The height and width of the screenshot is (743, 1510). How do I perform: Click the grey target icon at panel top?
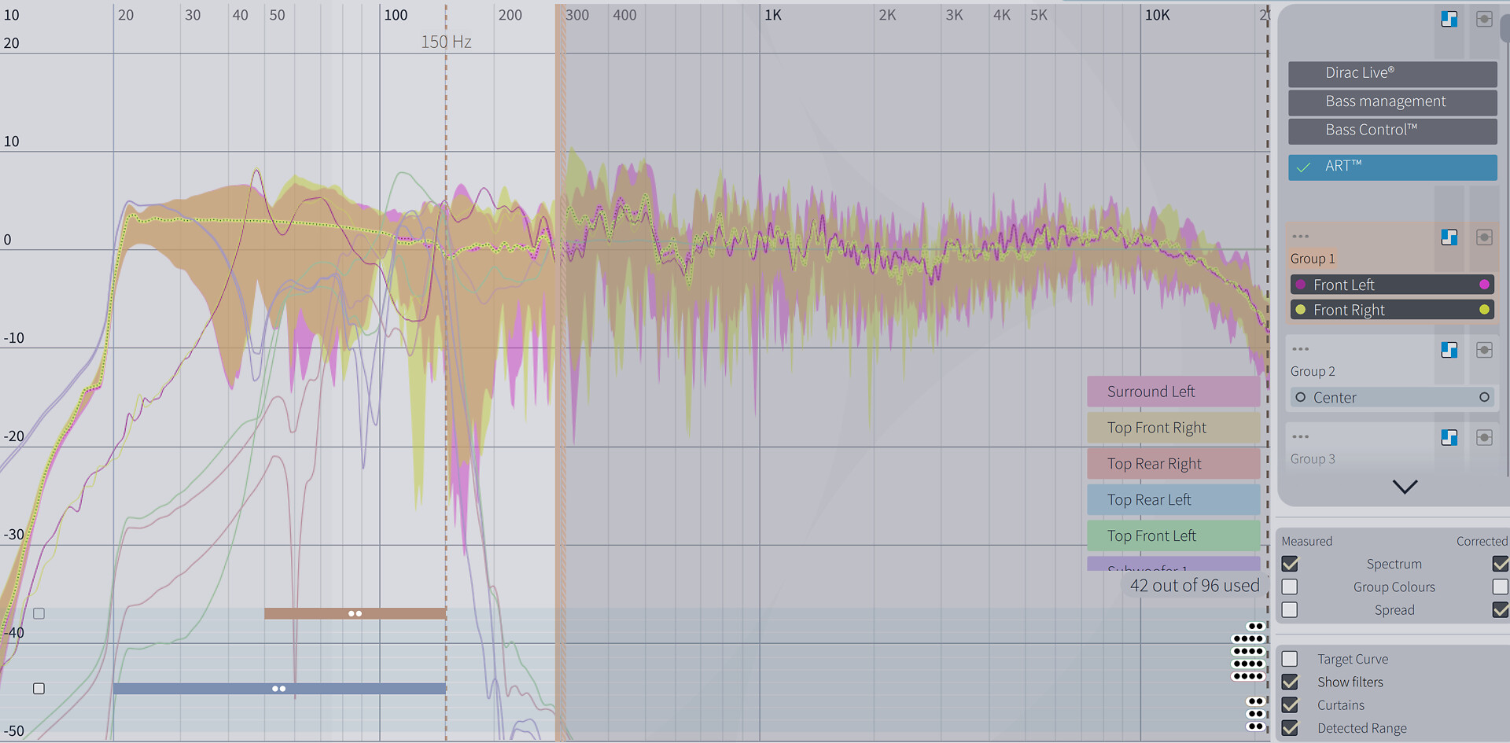click(1484, 19)
